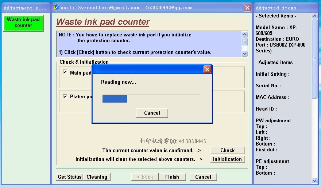Click the Finish button
The image size is (321, 187).
(172, 177)
